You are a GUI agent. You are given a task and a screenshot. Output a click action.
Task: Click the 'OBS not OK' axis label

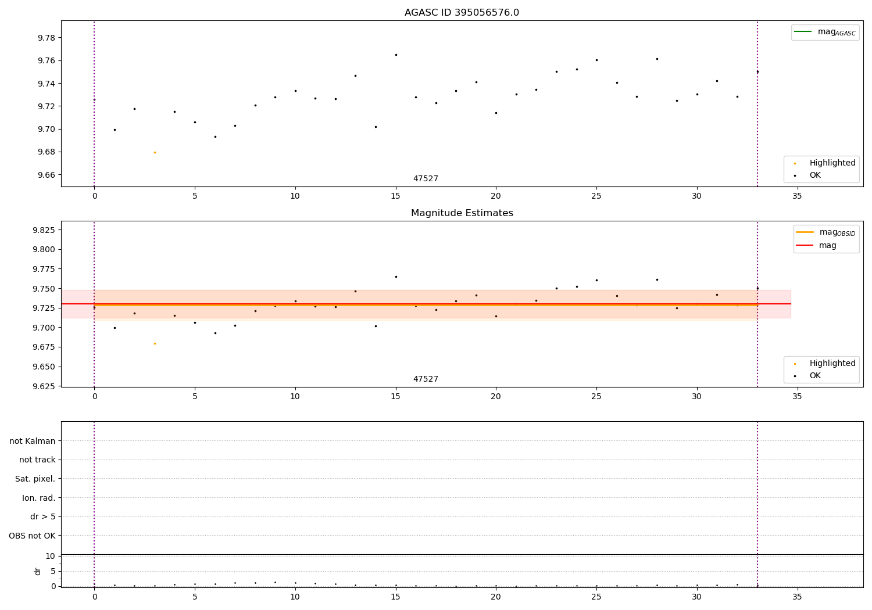pos(32,536)
